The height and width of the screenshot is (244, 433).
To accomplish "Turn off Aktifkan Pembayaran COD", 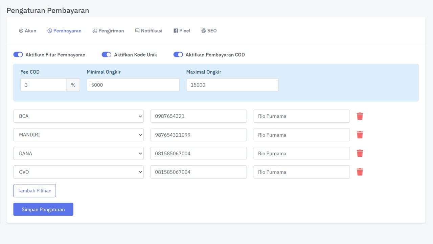I will pyautogui.click(x=178, y=55).
